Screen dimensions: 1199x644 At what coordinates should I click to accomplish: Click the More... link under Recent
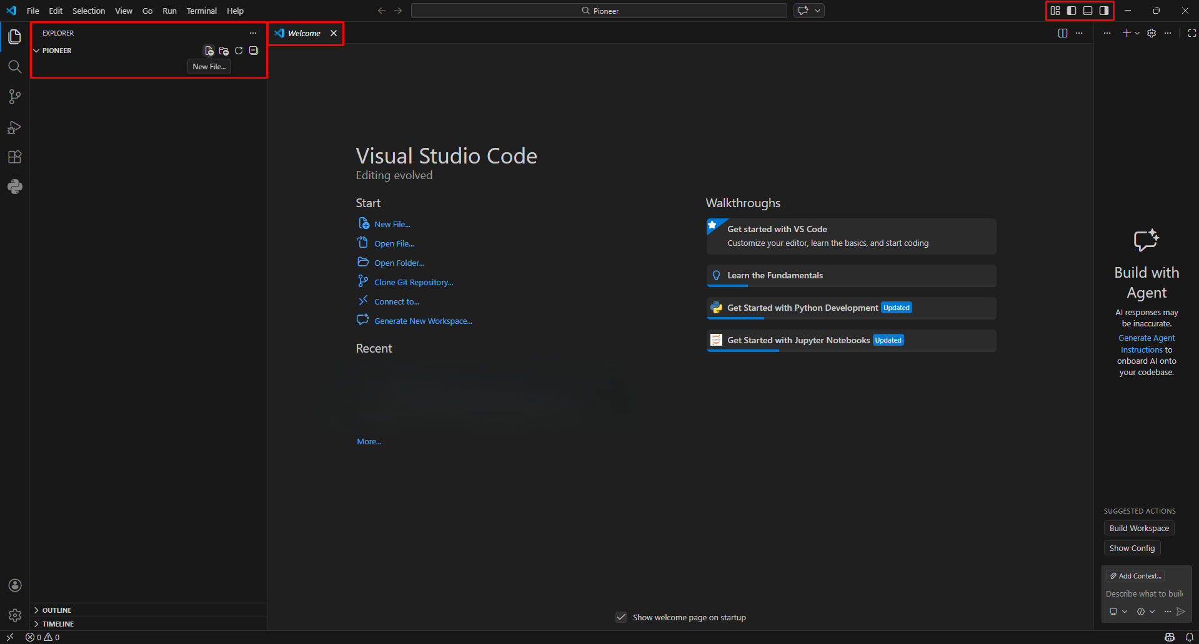coord(369,441)
